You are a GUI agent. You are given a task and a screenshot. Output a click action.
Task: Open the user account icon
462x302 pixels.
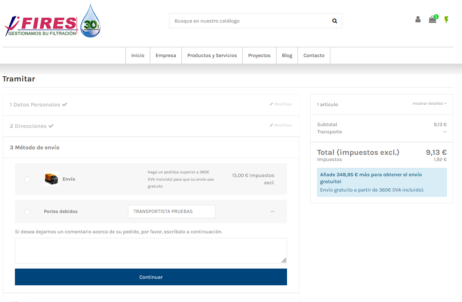tap(418, 19)
